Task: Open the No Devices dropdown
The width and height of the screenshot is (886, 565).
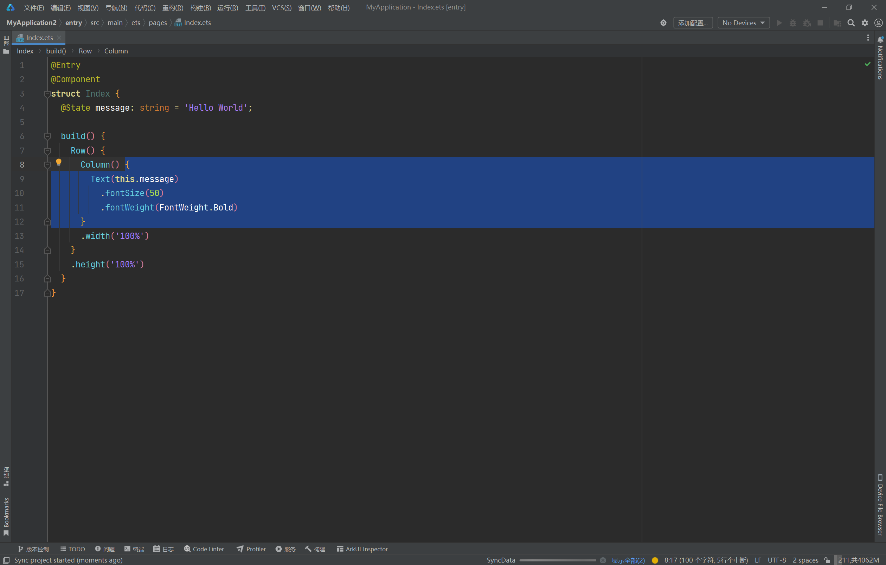Action: pyautogui.click(x=743, y=23)
